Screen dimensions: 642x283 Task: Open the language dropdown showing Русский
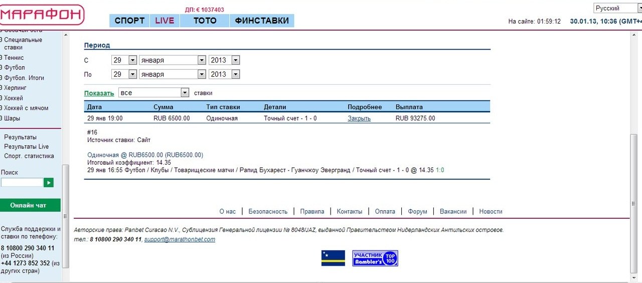click(x=617, y=8)
